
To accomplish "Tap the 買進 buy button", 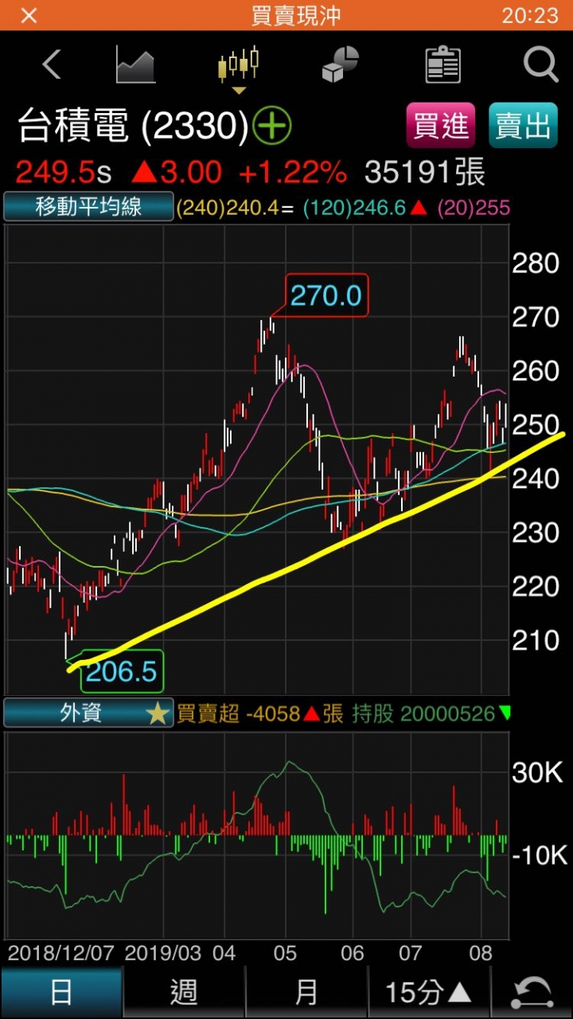I will (x=441, y=126).
